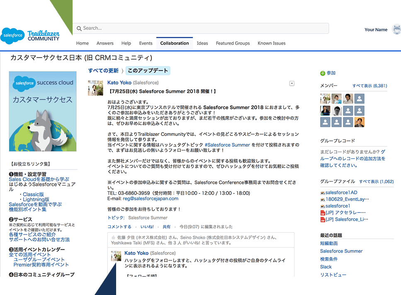The image size is (401, 295).
Task: Click the search magnifier icon
Action: point(79,28)
